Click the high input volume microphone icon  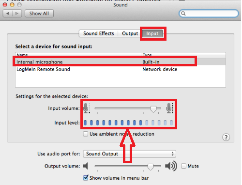click(x=170, y=108)
